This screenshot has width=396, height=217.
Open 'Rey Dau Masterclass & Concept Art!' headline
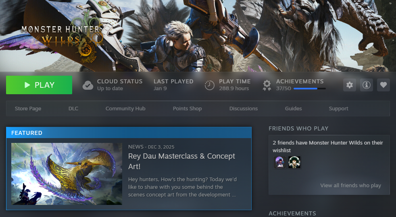pos(181,161)
